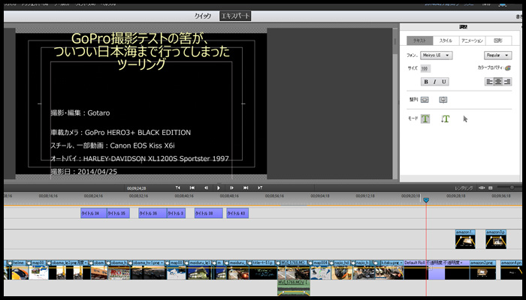Viewport: 526px width, 300px height.
Task: Click the HARLEY-DAVIDSON XL1200S Sportster line
Action: (x=140, y=159)
